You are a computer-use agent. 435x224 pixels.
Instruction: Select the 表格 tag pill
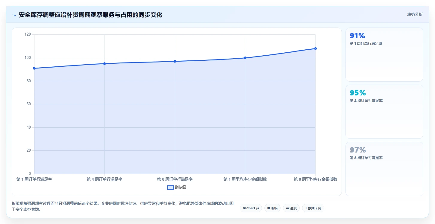click(x=272, y=208)
